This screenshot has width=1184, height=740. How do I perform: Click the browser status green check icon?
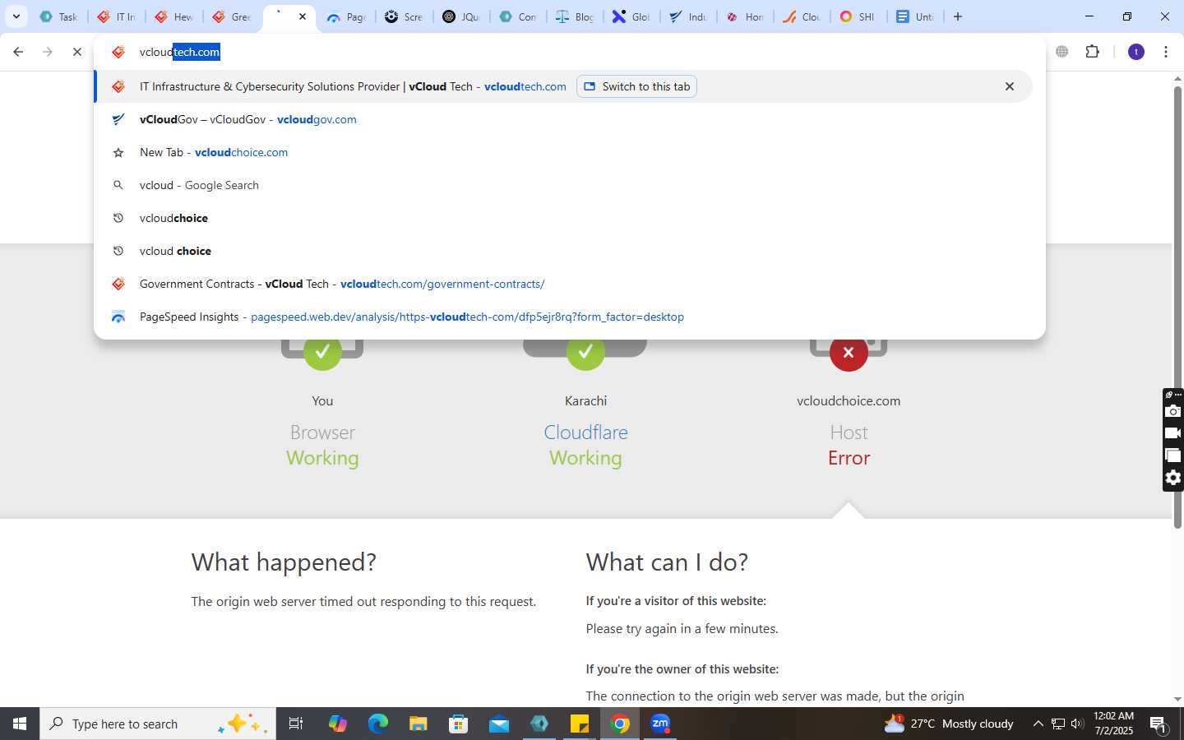pos(322,353)
